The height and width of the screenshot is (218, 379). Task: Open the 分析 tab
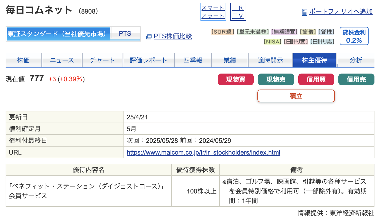coord(356,60)
